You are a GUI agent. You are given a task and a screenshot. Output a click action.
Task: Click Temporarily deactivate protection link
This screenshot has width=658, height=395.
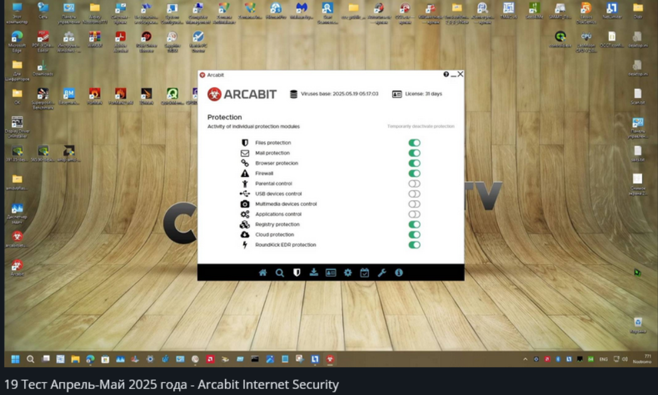420,126
